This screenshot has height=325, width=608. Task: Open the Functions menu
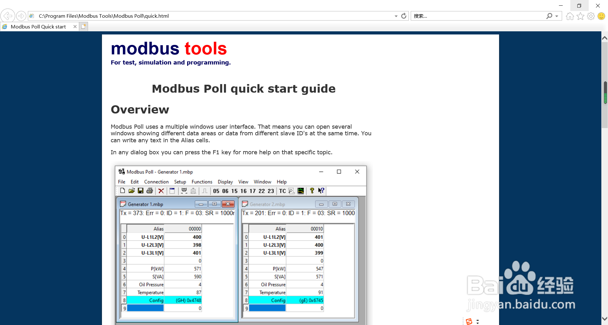point(202,182)
